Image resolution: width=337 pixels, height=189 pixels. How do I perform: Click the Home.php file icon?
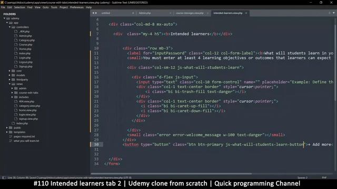pyautogui.click(x=16, y=49)
